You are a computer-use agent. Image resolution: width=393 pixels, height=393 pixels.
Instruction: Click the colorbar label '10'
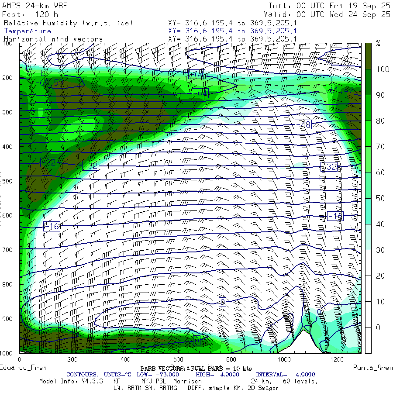[x=380, y=302]
